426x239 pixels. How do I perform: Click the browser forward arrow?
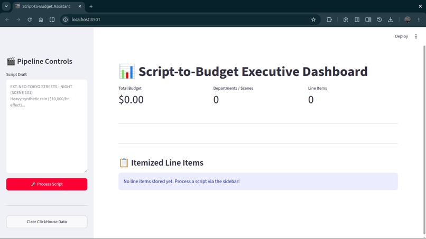18,20
